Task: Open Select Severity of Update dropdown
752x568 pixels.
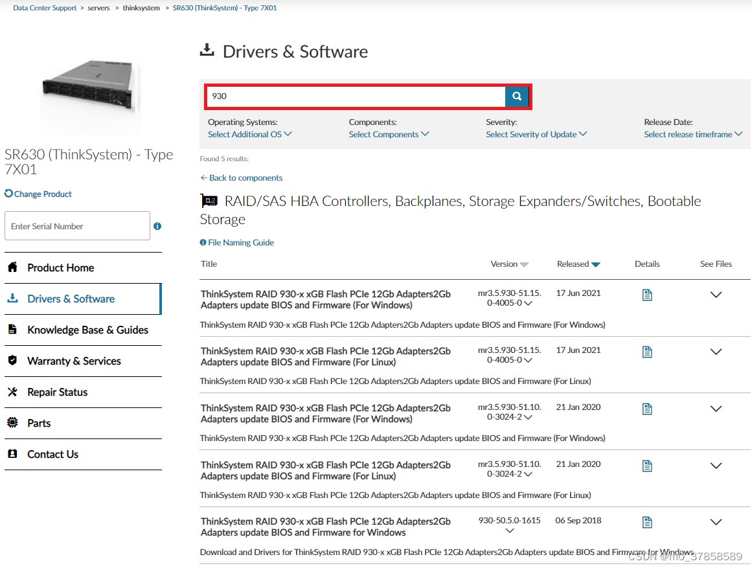Action: coord(536,134)
